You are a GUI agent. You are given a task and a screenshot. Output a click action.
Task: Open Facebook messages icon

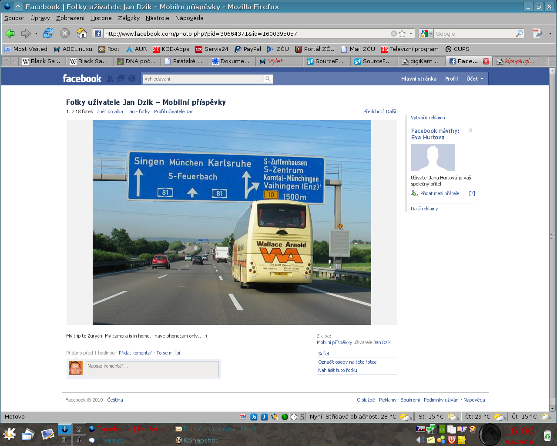[121, 78]
